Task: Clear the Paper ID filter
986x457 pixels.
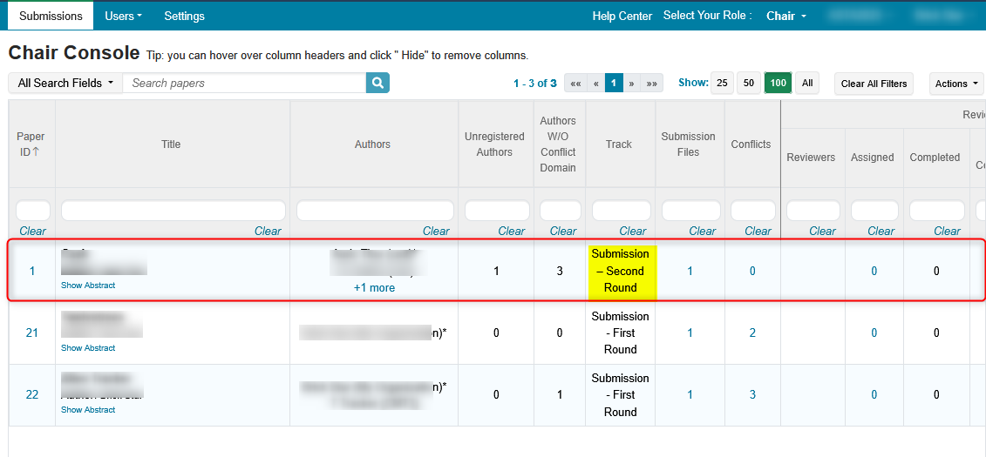Action: coord(33,231)
